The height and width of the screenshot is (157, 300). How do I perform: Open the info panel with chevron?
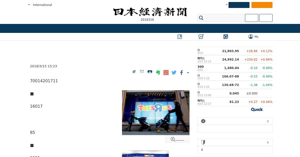click(x=235, y=121)
